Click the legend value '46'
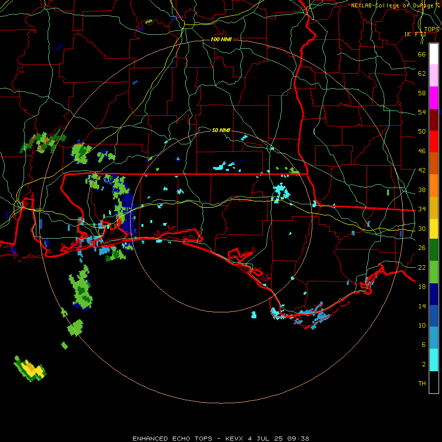Screen dimensions: 442x442 pos(422,151)
